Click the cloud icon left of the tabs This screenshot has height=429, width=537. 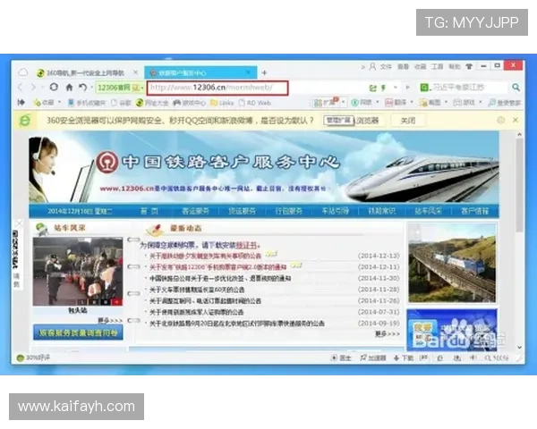[x=23, y=72]
